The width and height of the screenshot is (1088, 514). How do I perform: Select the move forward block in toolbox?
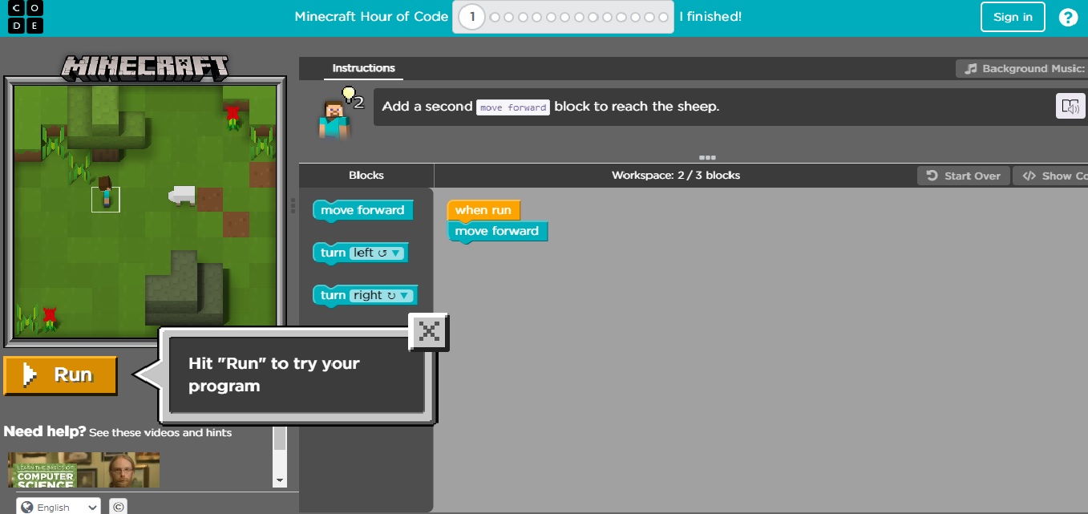coord(362,210)
